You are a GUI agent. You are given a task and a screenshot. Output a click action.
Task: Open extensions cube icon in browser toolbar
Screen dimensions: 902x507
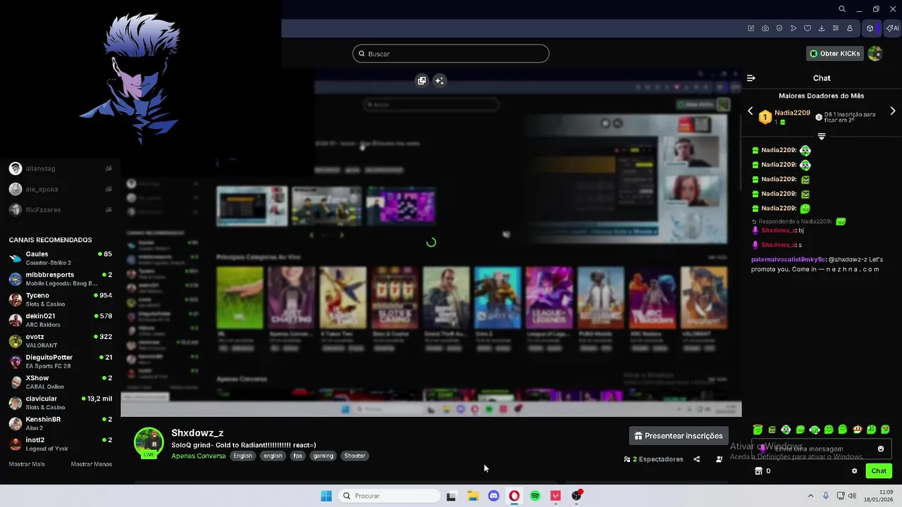[870, 28]
